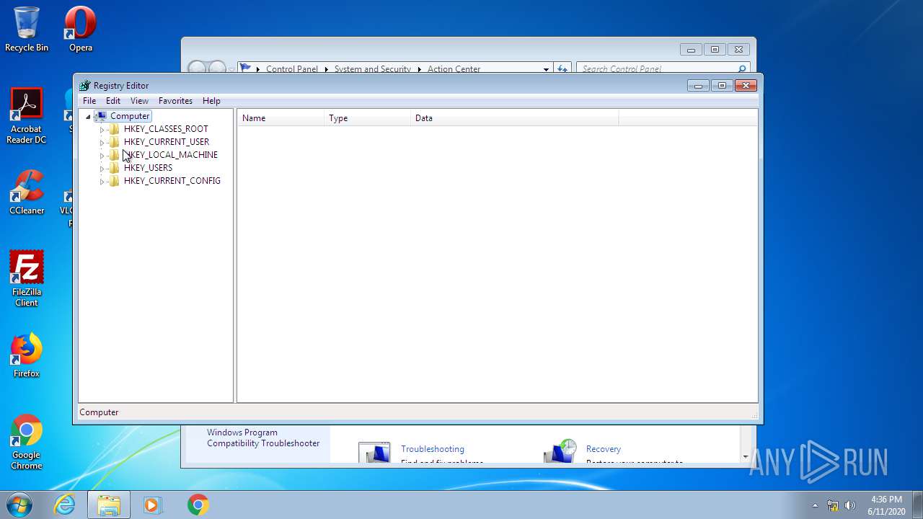Sort values by the Data column
This screenshot has width=923, height=519.
pos(514,118)
